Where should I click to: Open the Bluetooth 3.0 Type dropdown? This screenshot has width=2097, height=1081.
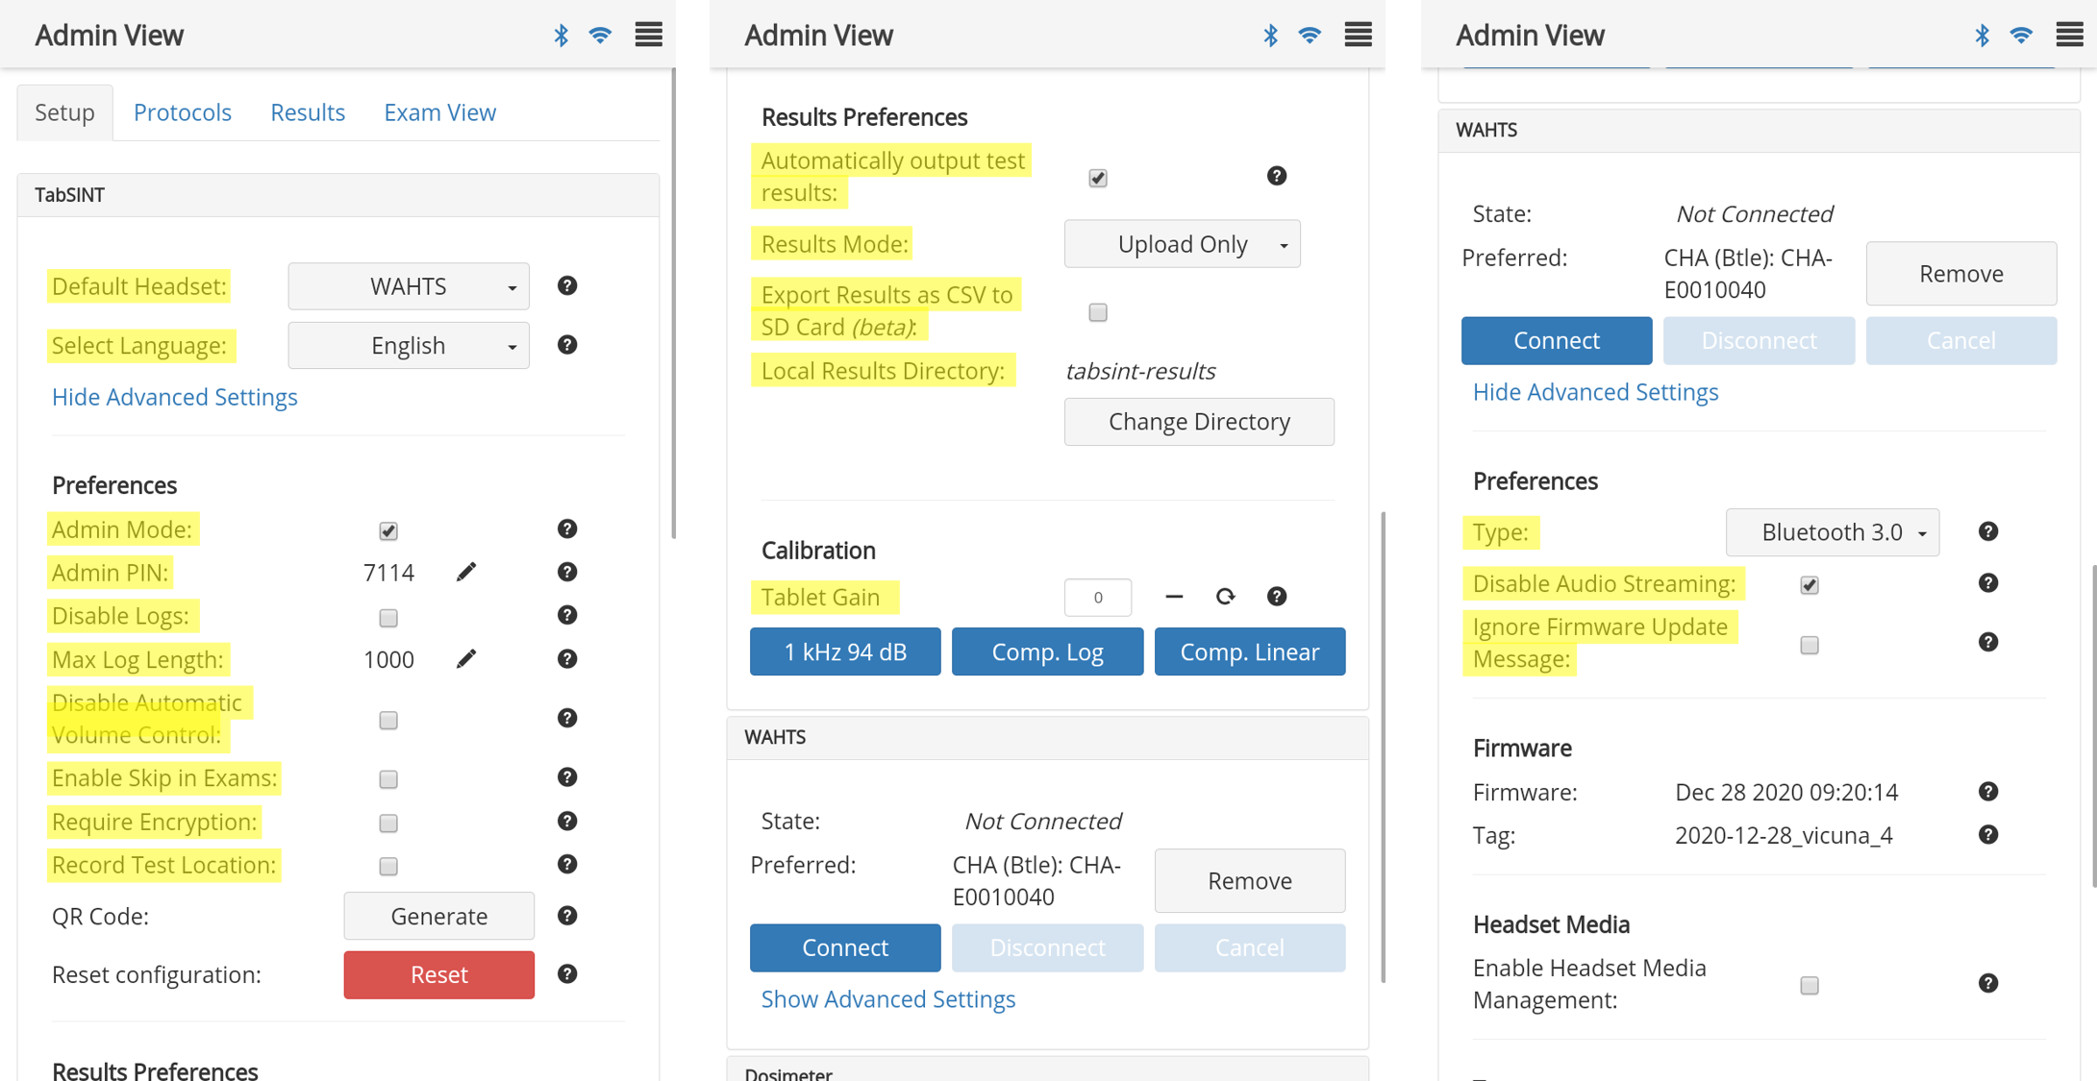pos(1832,532)
